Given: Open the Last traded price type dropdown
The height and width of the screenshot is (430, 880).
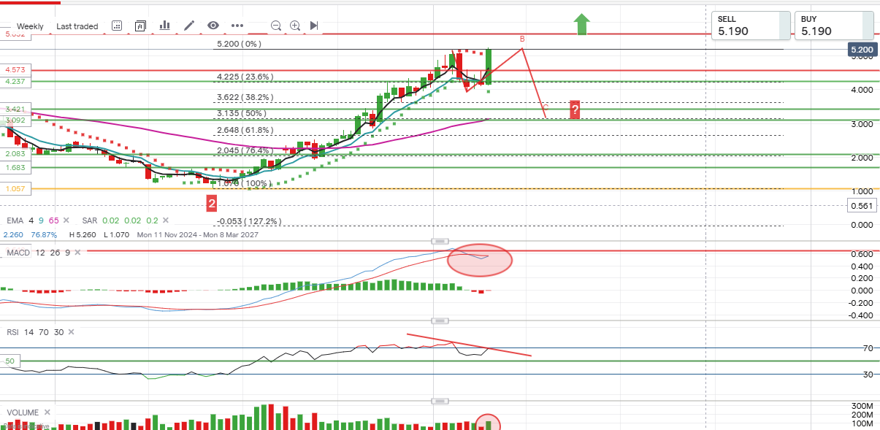Looking at the screenshot, I should pyautogui.click(x=77, y=26).
